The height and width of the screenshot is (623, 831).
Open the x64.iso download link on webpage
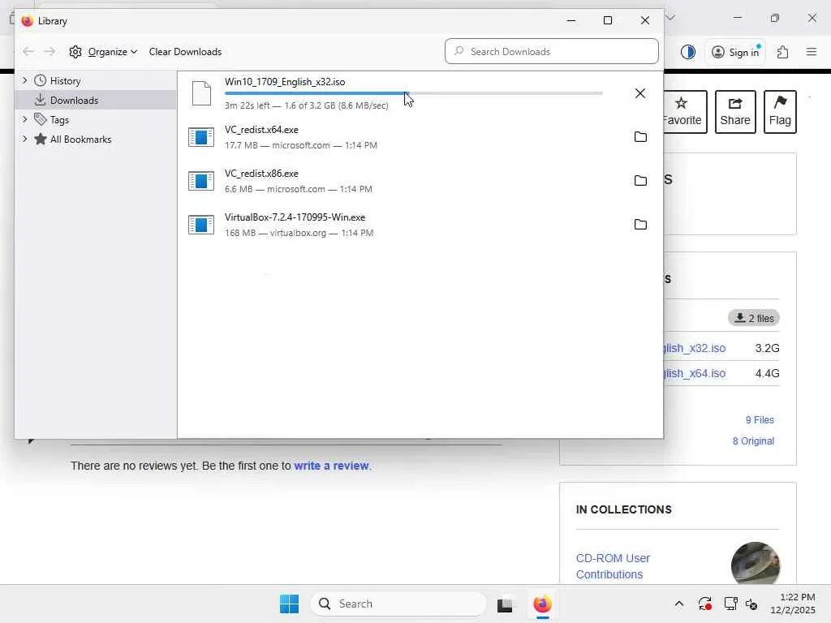click(x=695, y=373)
